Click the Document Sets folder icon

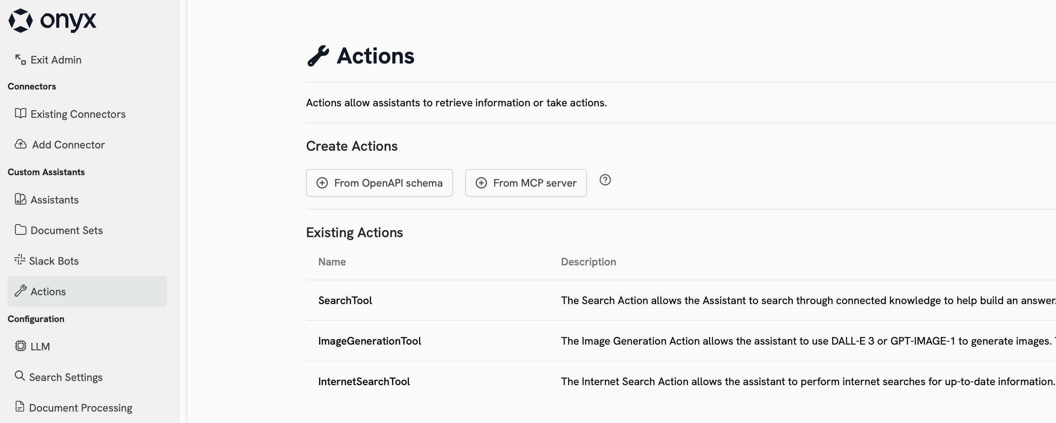coord(20,230)
